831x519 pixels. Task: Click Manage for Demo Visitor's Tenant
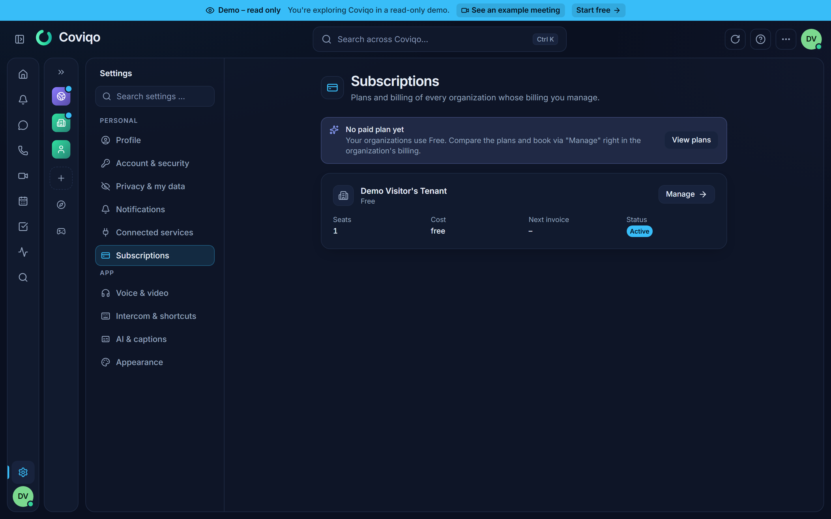coord(686,194)
